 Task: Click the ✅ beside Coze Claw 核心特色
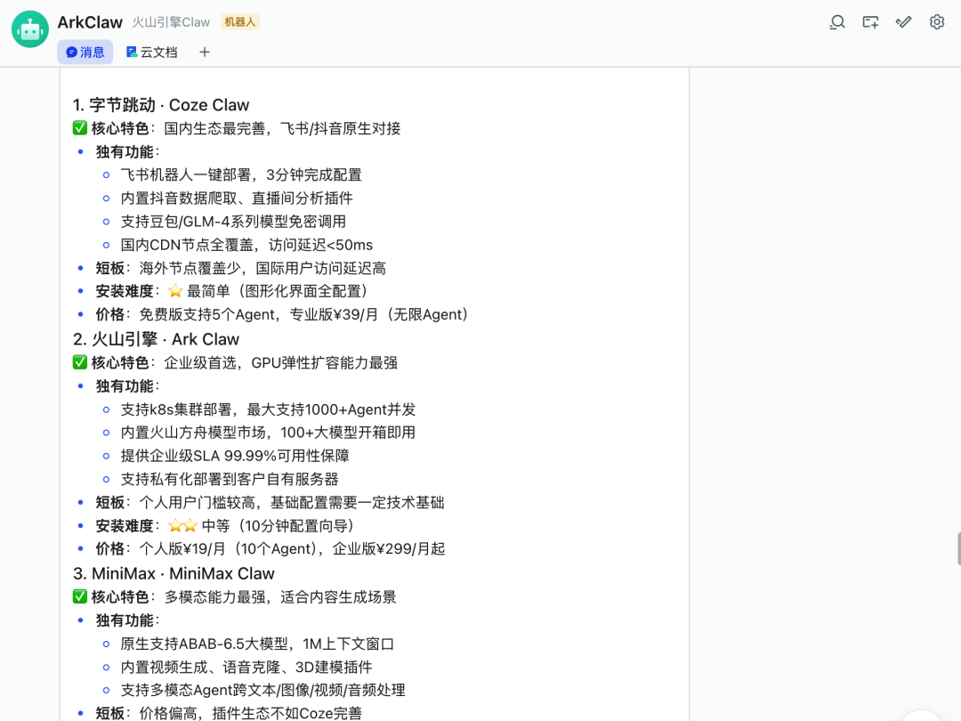[80, 127]
